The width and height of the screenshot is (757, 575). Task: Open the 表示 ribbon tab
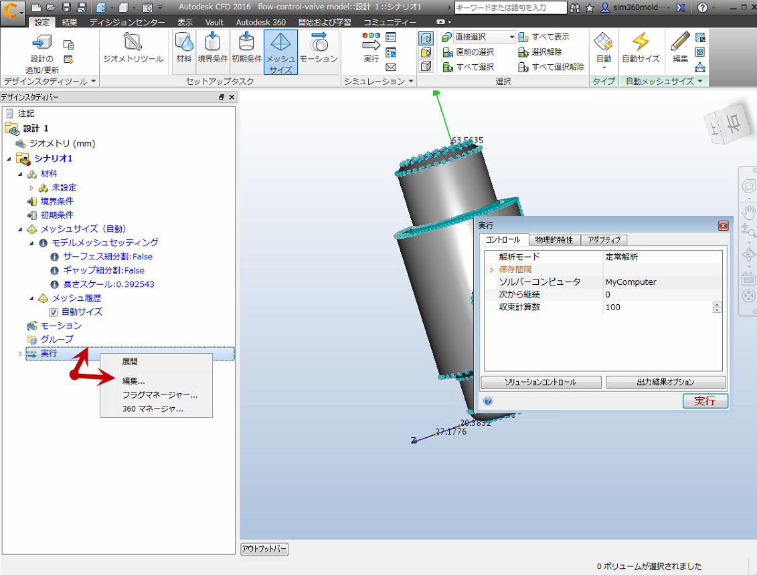[x=185, y=22]
